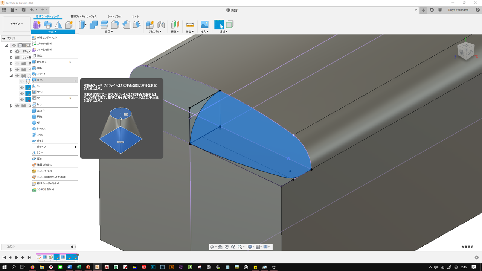This screenshot has height=271, width=482.
Task: Click the timeline play button
Action: click(x=17, y=257)
